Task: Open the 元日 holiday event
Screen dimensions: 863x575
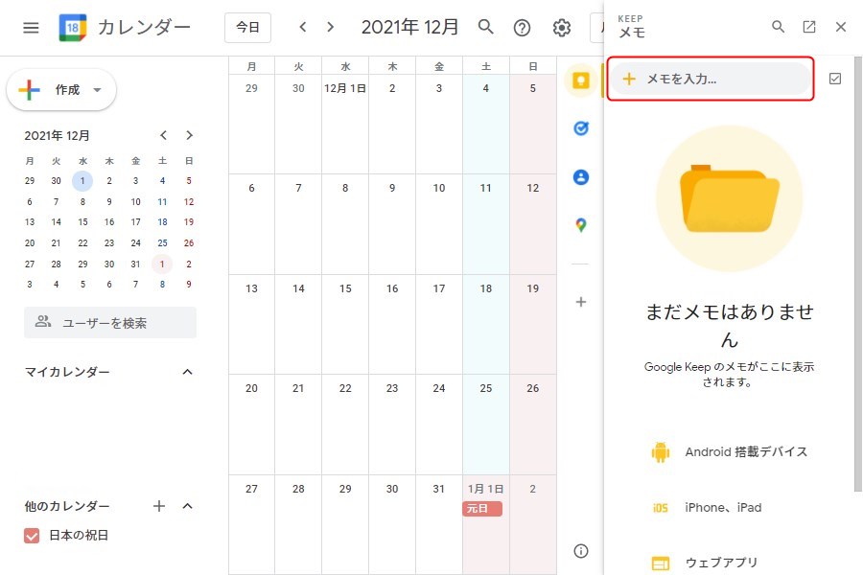Action: [x=482, y=509]
